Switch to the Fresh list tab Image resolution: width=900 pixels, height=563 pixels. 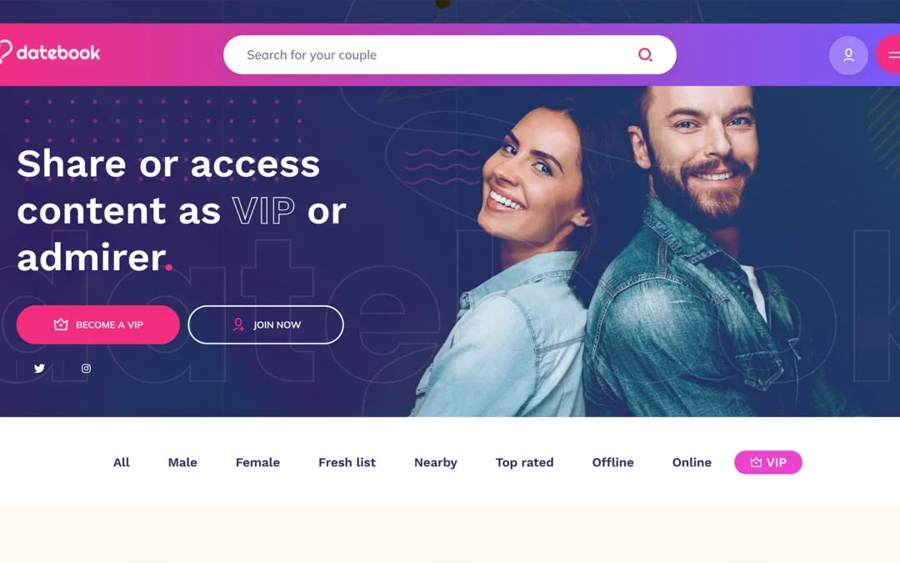pos(347,462)
